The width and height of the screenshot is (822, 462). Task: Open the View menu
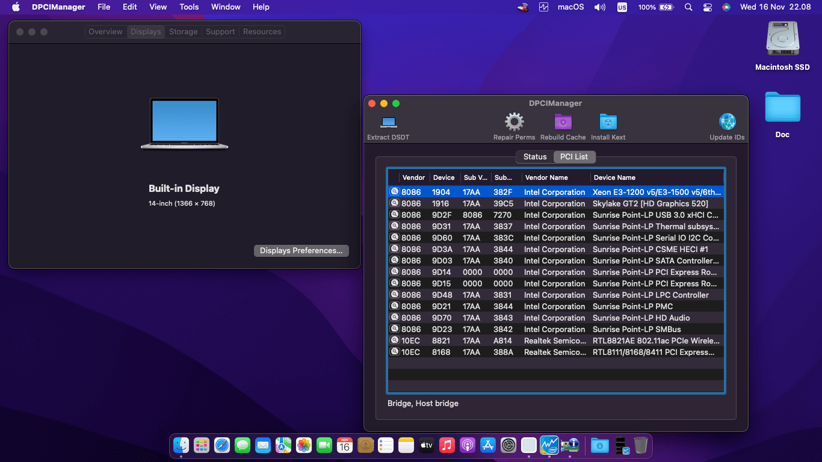(158, 7)
